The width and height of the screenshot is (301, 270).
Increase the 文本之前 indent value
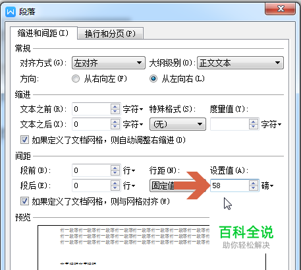[x=115, y=106]
